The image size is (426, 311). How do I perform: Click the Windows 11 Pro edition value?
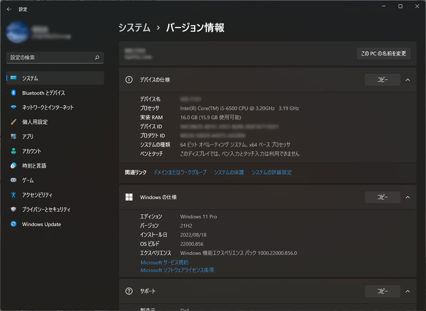(x=199, y=217)
